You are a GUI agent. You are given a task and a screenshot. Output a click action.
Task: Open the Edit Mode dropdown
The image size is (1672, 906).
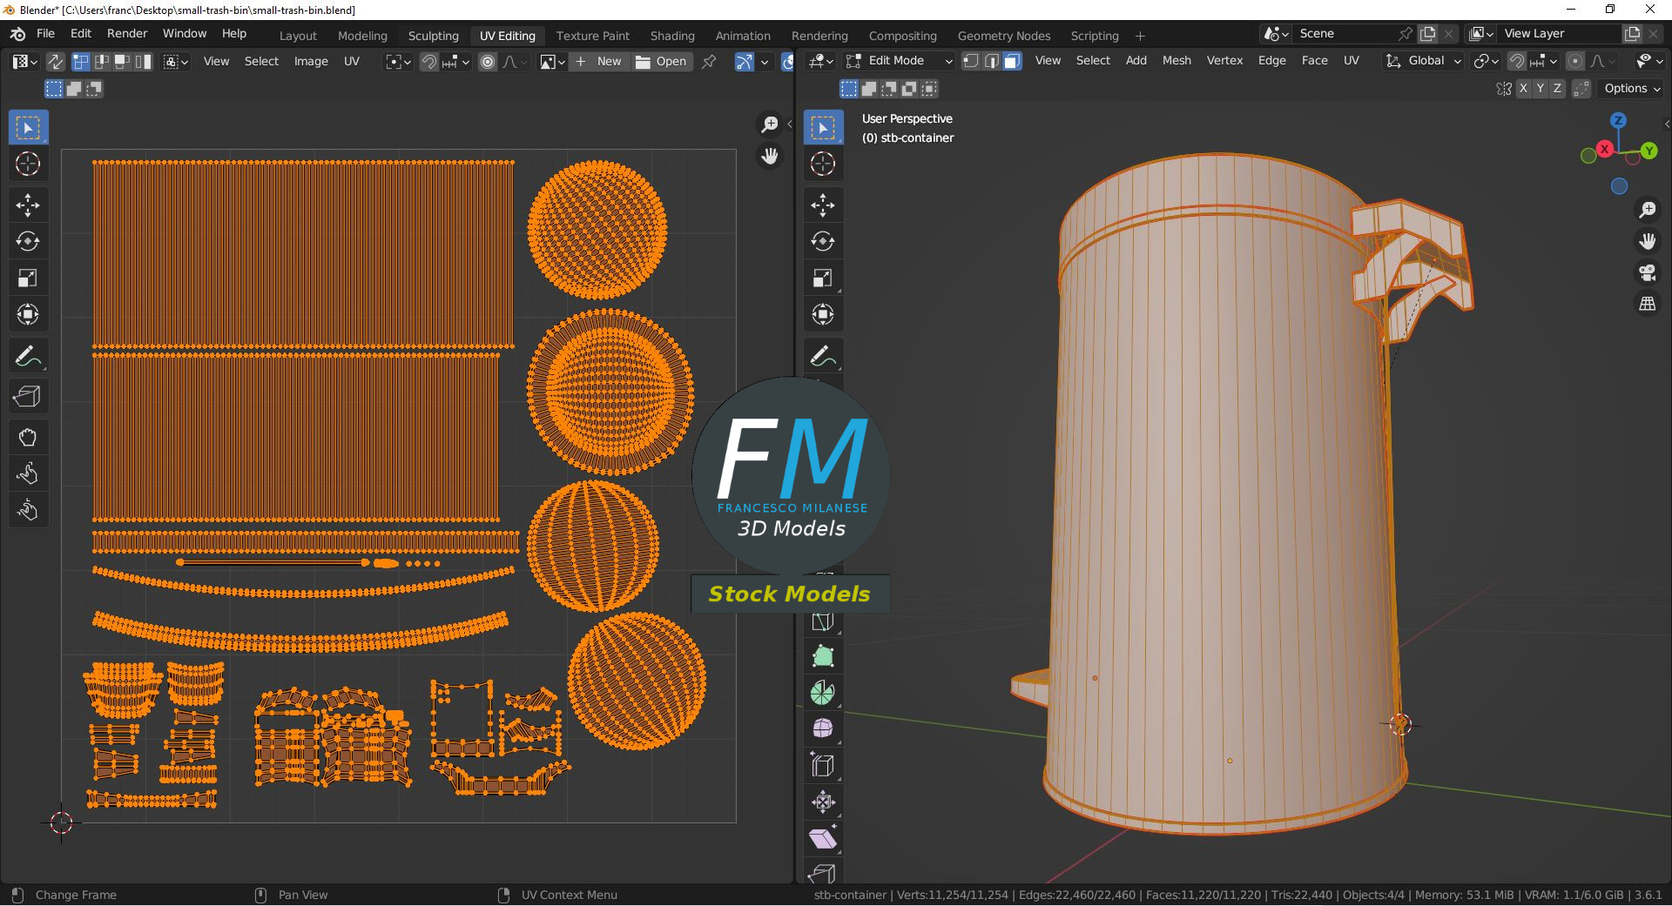tap(900, 61)
